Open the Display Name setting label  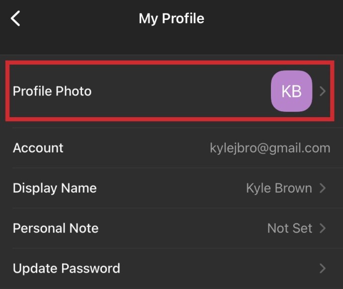[55, 188]
